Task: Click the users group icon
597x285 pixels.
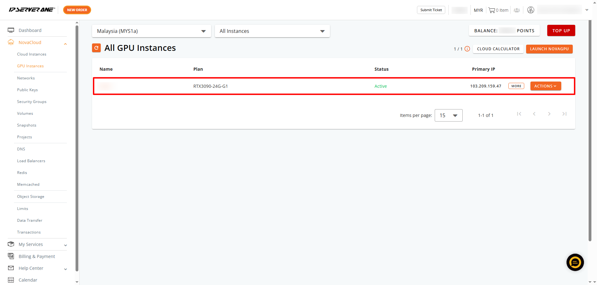Action: click(x=517, y=10)
